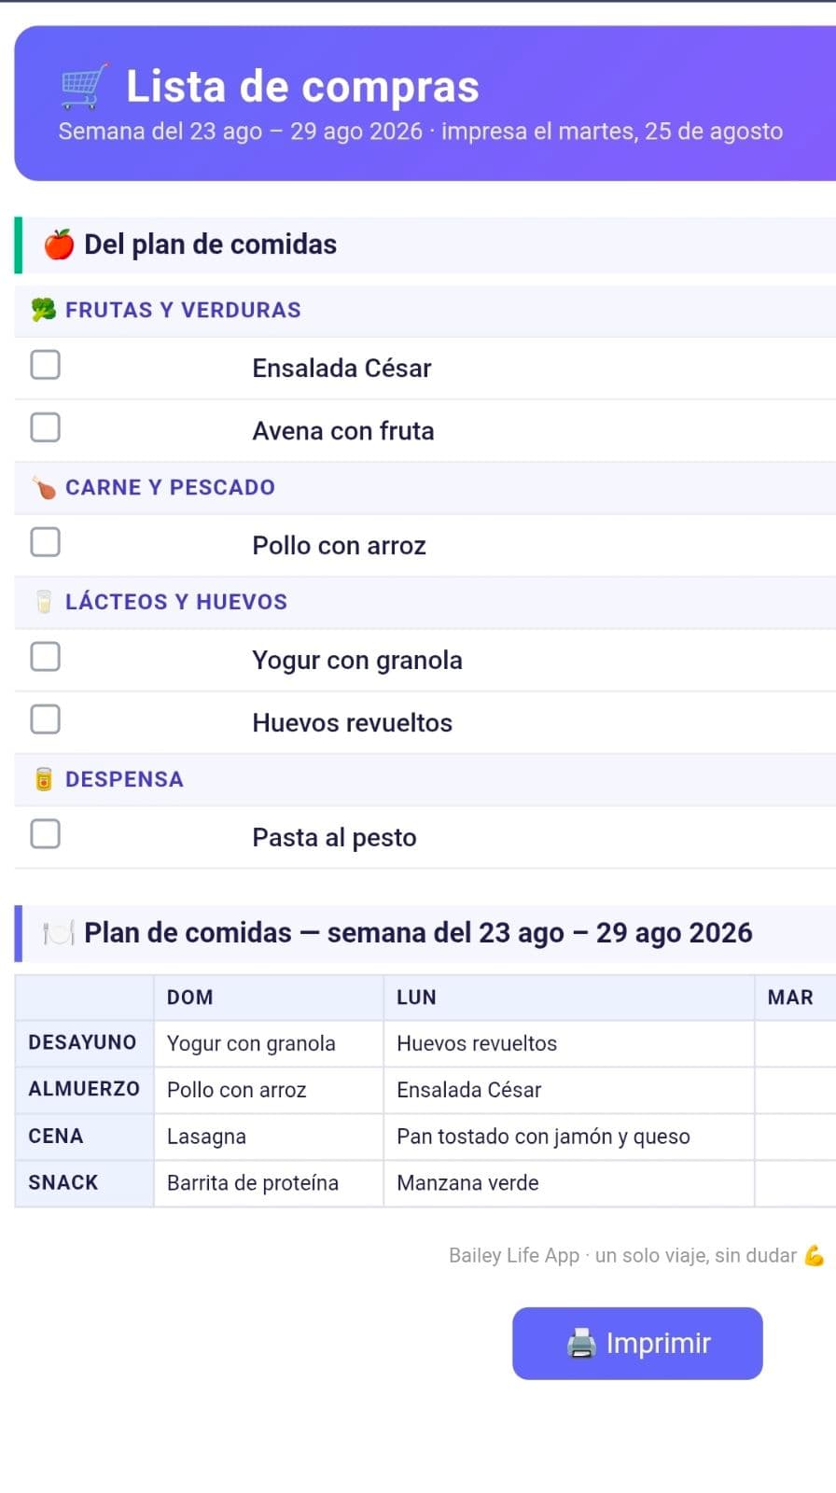Screen dimensions: 836x1493
Task: Toggle the Huevos revueltos checkbox
Action: click(46, 719)
